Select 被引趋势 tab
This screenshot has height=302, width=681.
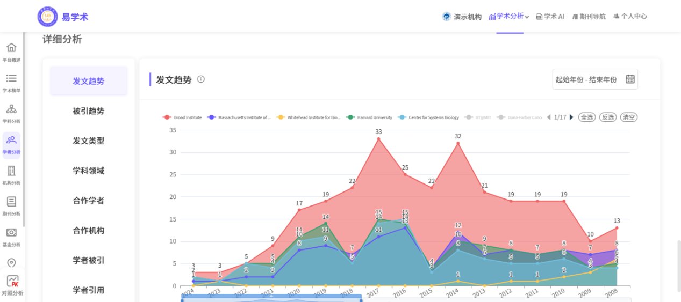point(89,111)
